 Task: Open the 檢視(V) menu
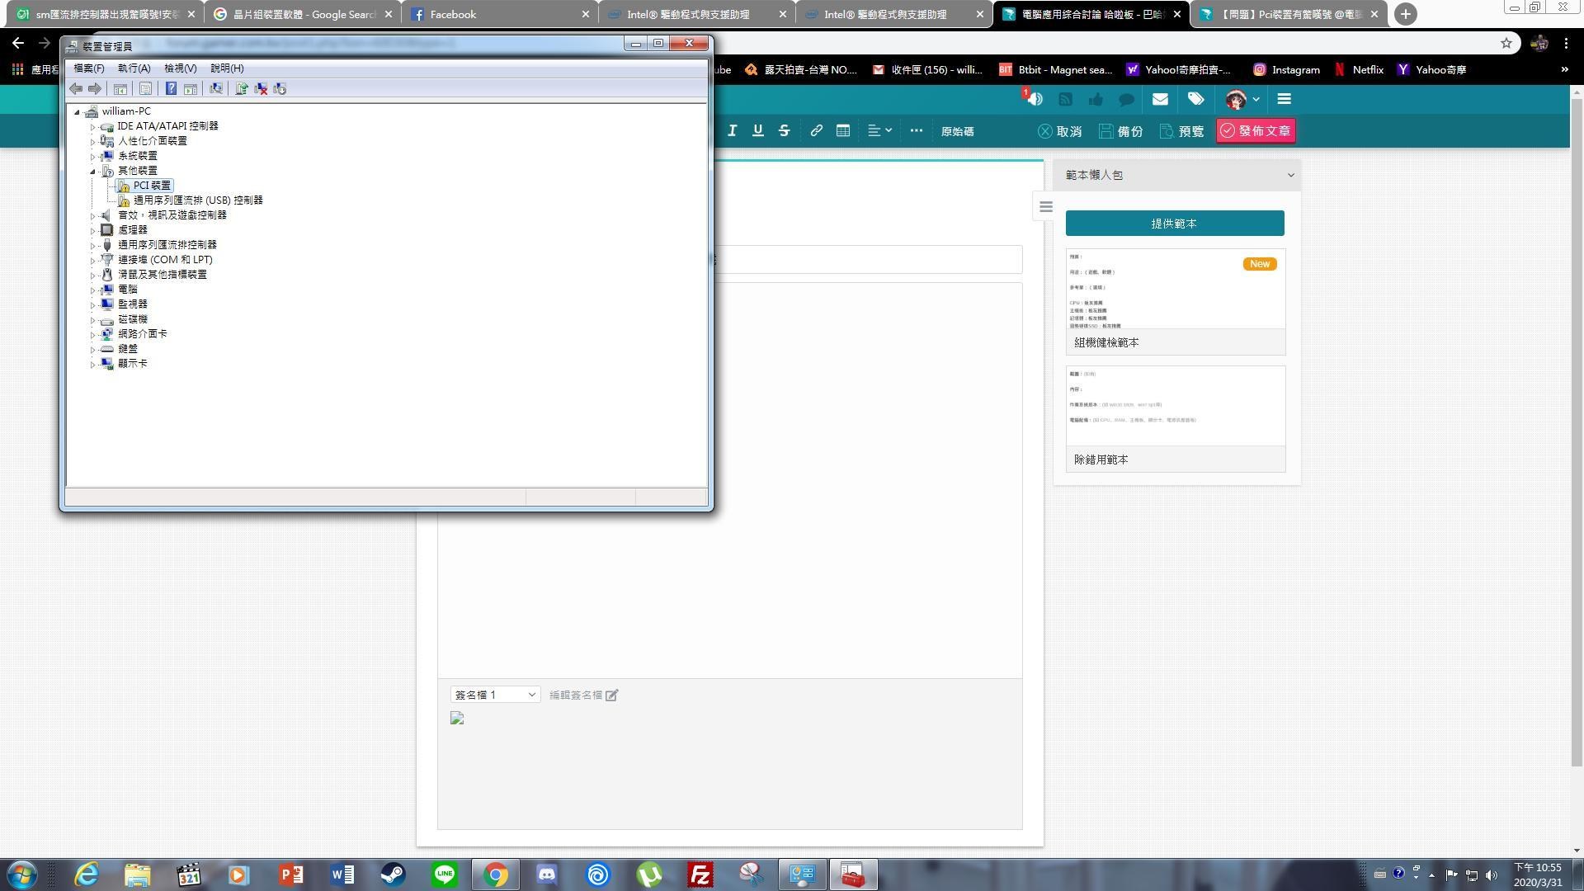point(180,68)
